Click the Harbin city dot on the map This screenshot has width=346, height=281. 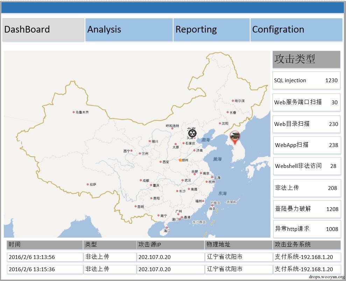tap(233, 101)
